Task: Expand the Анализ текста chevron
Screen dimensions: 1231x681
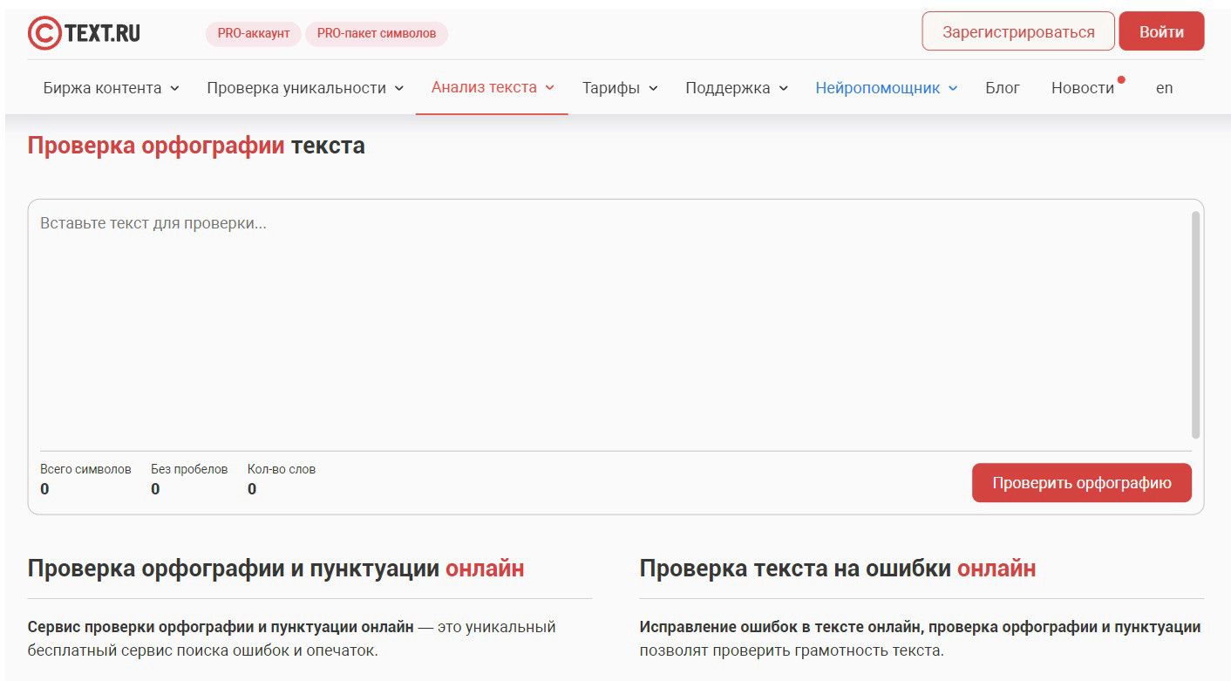Action: pyautogui.click(x=550, y=87)
